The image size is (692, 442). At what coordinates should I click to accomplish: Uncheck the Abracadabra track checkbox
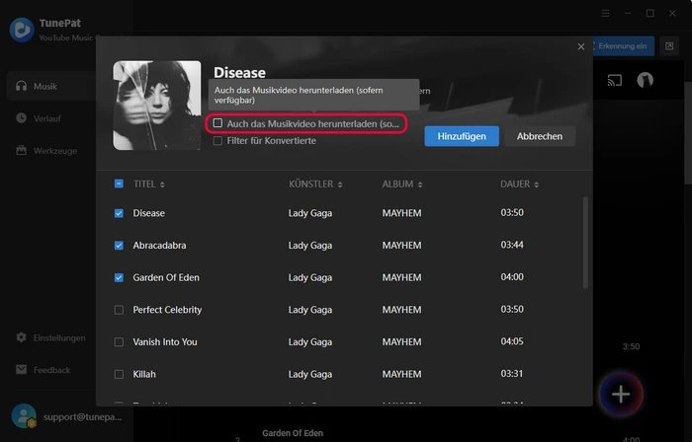[119, 246]
